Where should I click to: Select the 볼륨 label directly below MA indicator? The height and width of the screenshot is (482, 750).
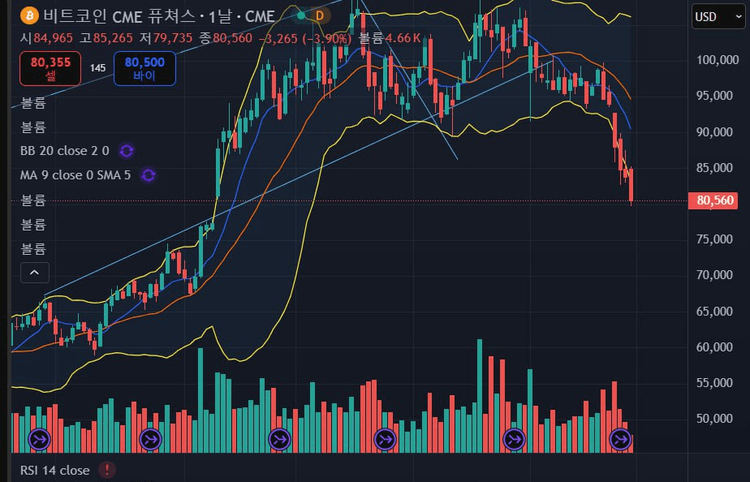click(33, 200)
